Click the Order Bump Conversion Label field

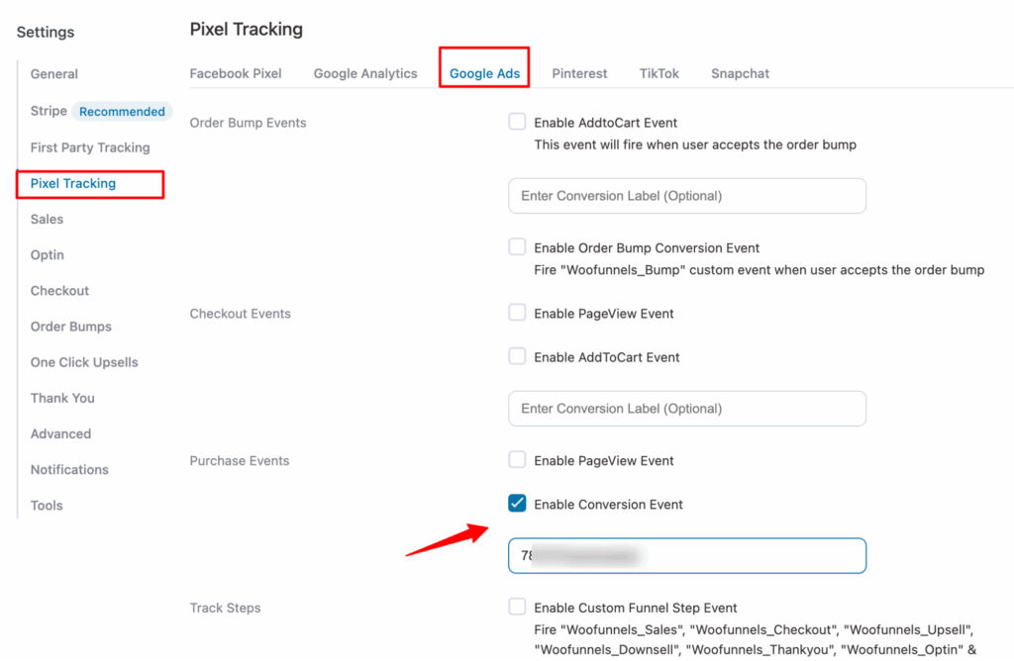point(687,196)
